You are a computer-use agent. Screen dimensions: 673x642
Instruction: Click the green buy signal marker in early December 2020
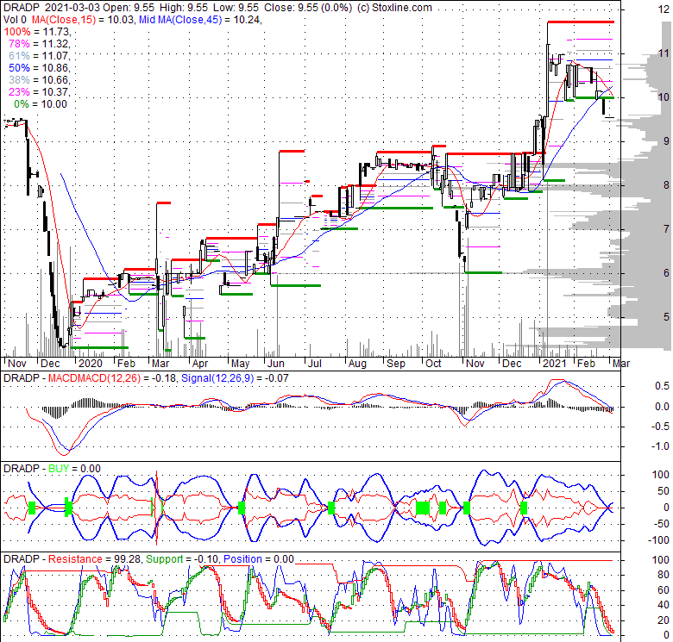(523, 508)
